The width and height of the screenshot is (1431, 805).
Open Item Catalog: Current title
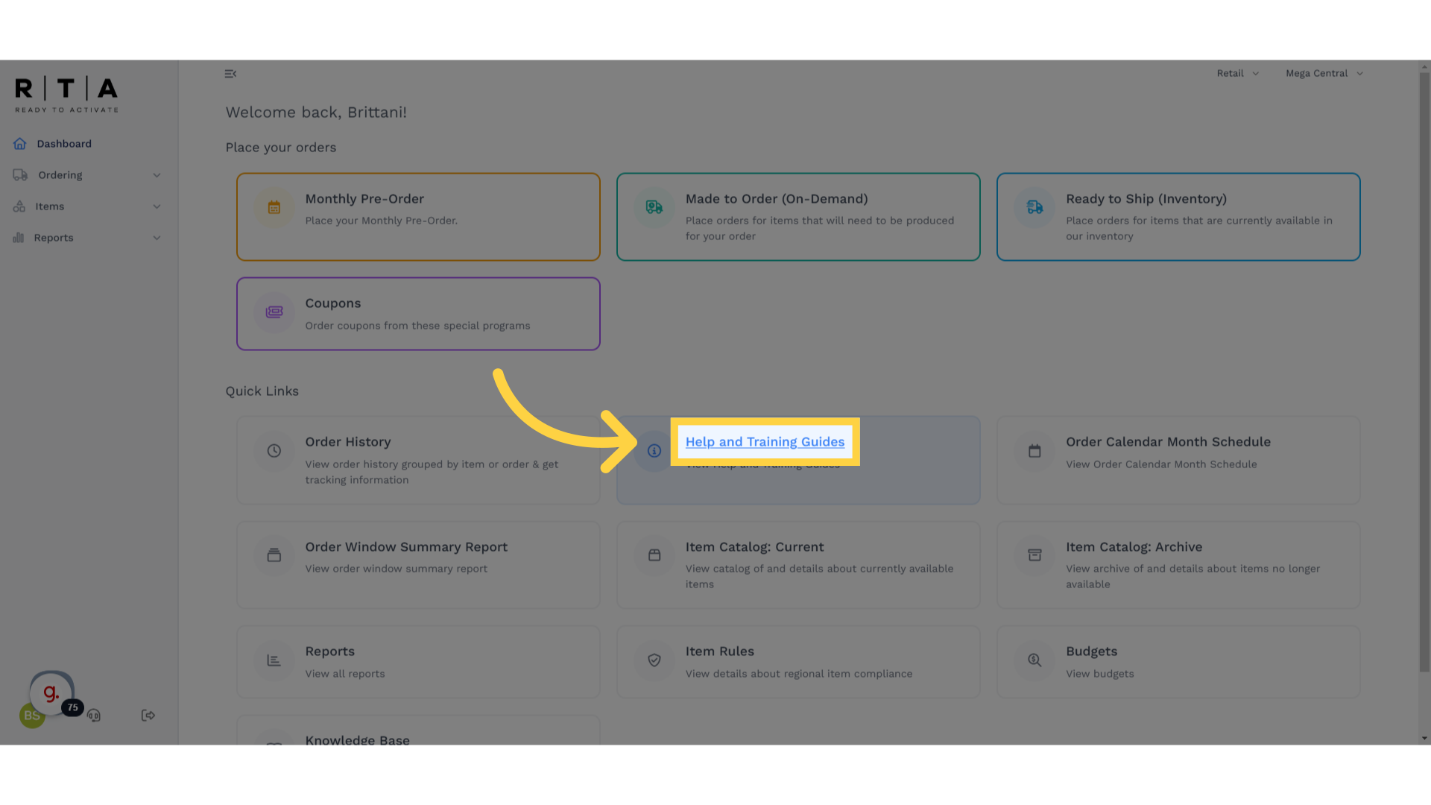coord(754,547)
